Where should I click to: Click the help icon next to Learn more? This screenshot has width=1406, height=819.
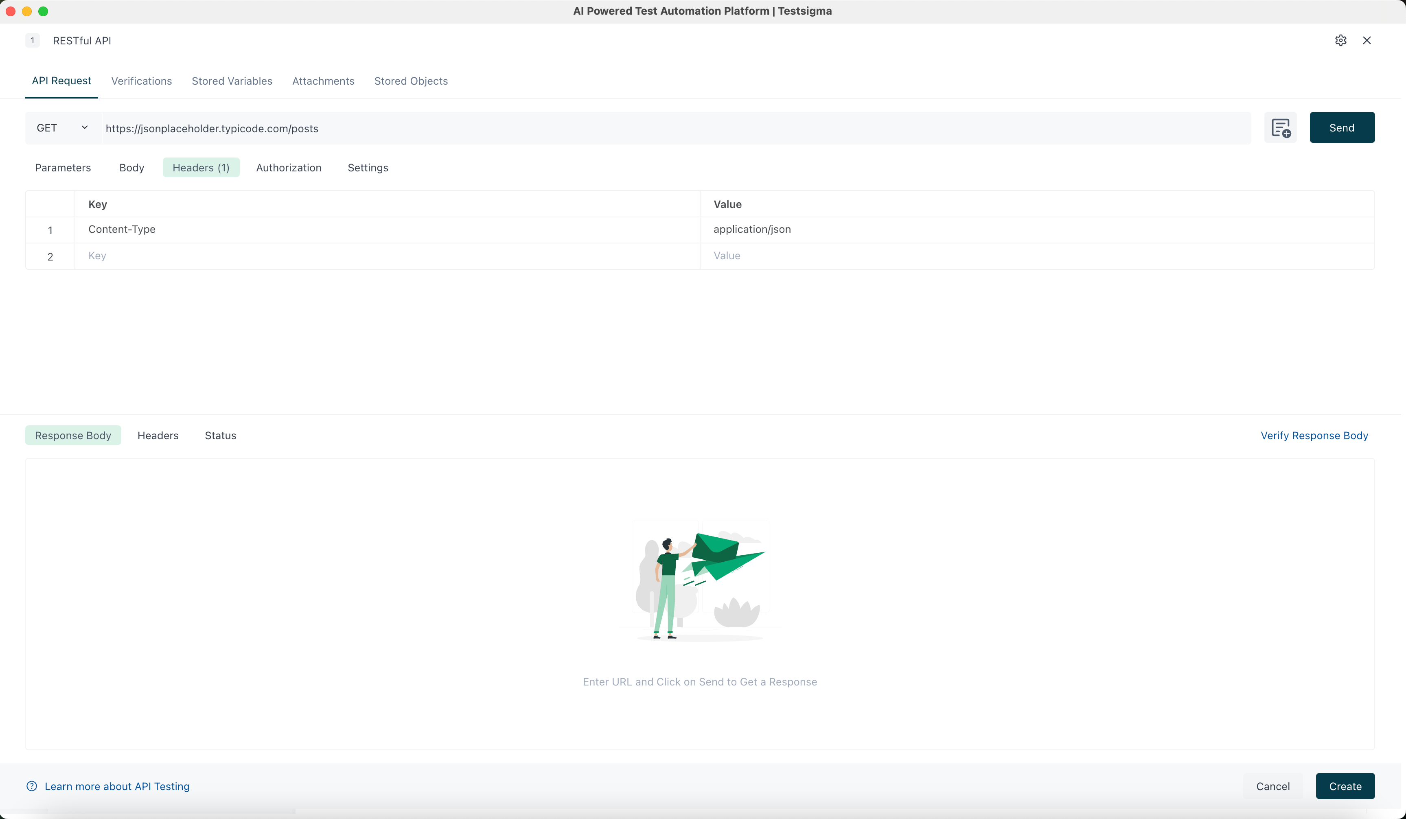(x=32, y=786)
